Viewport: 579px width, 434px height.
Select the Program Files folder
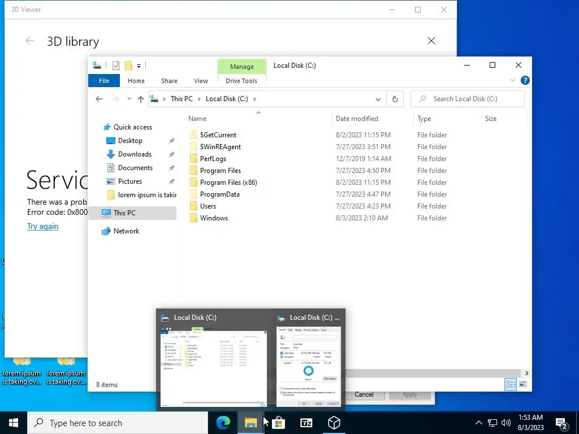pos(220,171)
